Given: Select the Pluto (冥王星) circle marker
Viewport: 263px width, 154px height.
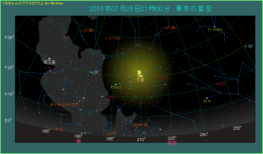Looking at the screenshot, I should click(x=49, y=59).
